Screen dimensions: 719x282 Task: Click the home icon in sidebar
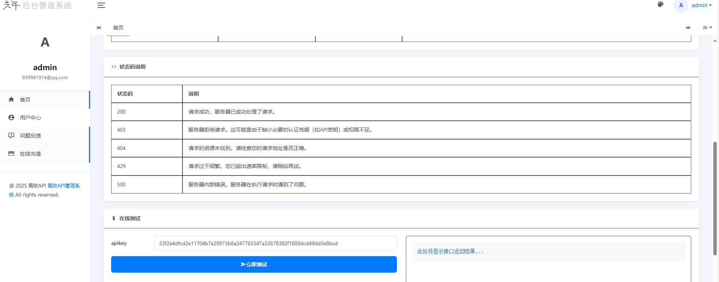(11, 99)
